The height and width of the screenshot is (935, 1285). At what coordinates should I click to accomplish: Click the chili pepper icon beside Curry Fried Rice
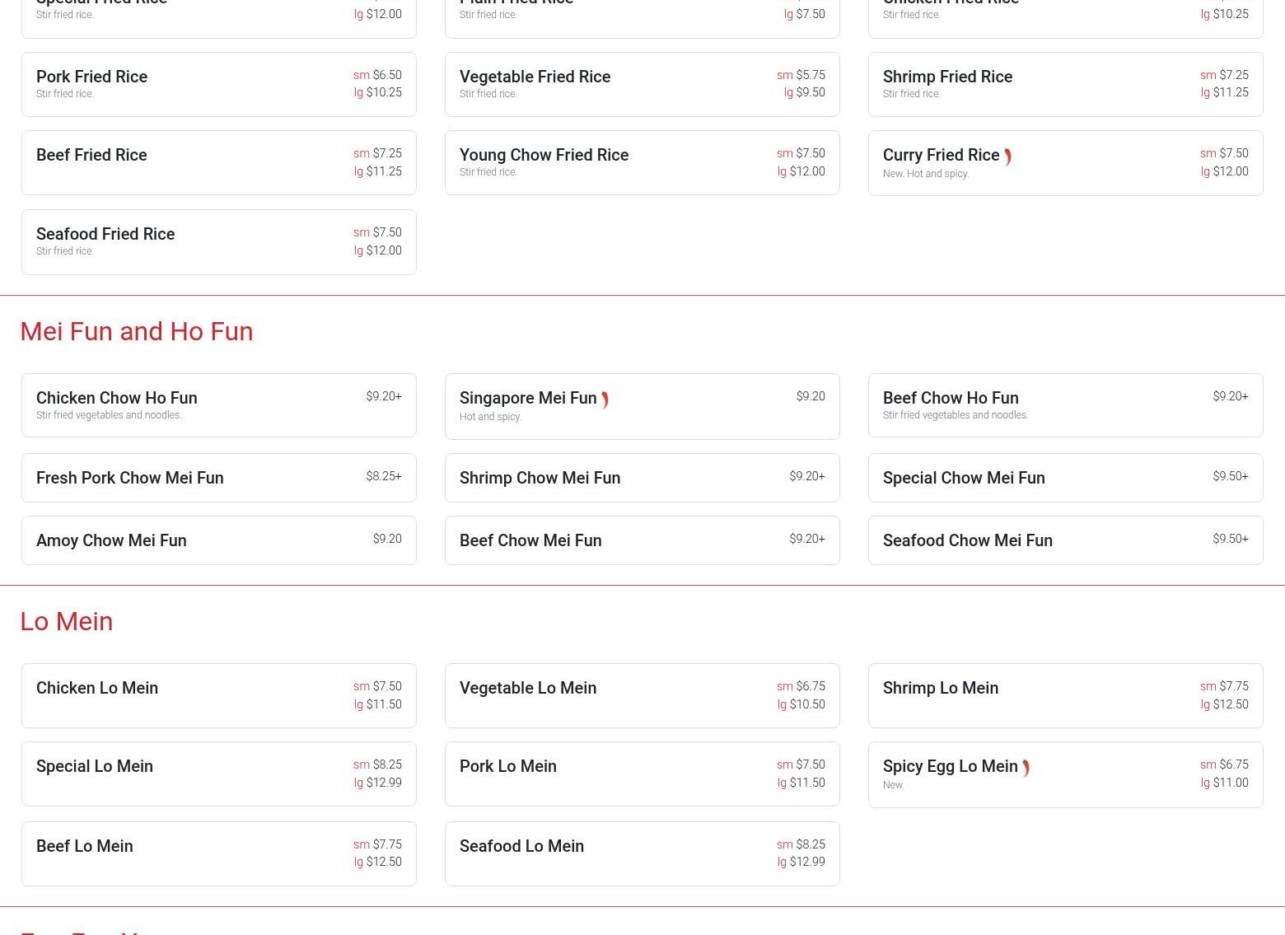[1007, 157]
